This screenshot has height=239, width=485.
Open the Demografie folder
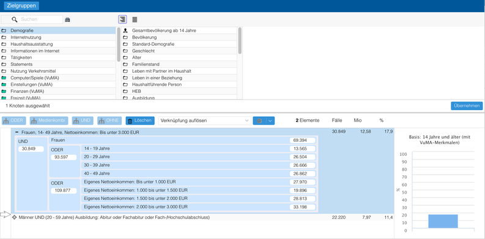[x=58, y=31]
